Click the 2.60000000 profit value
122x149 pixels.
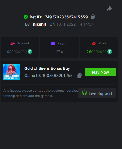pos(96,52)
